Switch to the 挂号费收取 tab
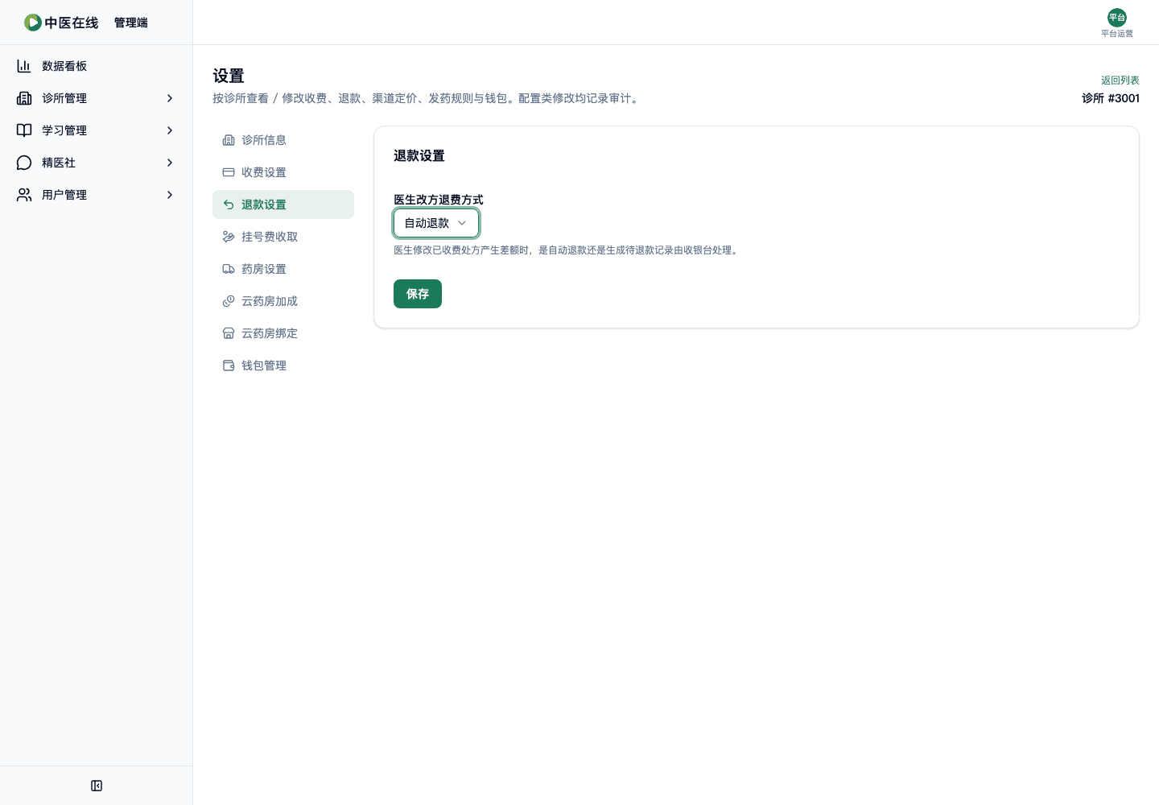Viewport: 1159px width, 805px height. point(283,237)
